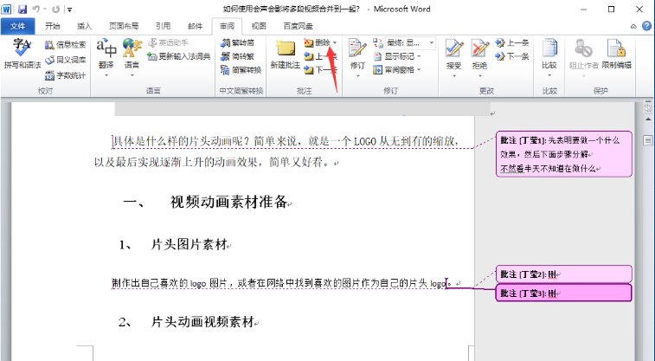Toggle the ruler button above the scrollbar
Image resolution: width=655 pixels, height=361 pixels.
tap(648, 107)
